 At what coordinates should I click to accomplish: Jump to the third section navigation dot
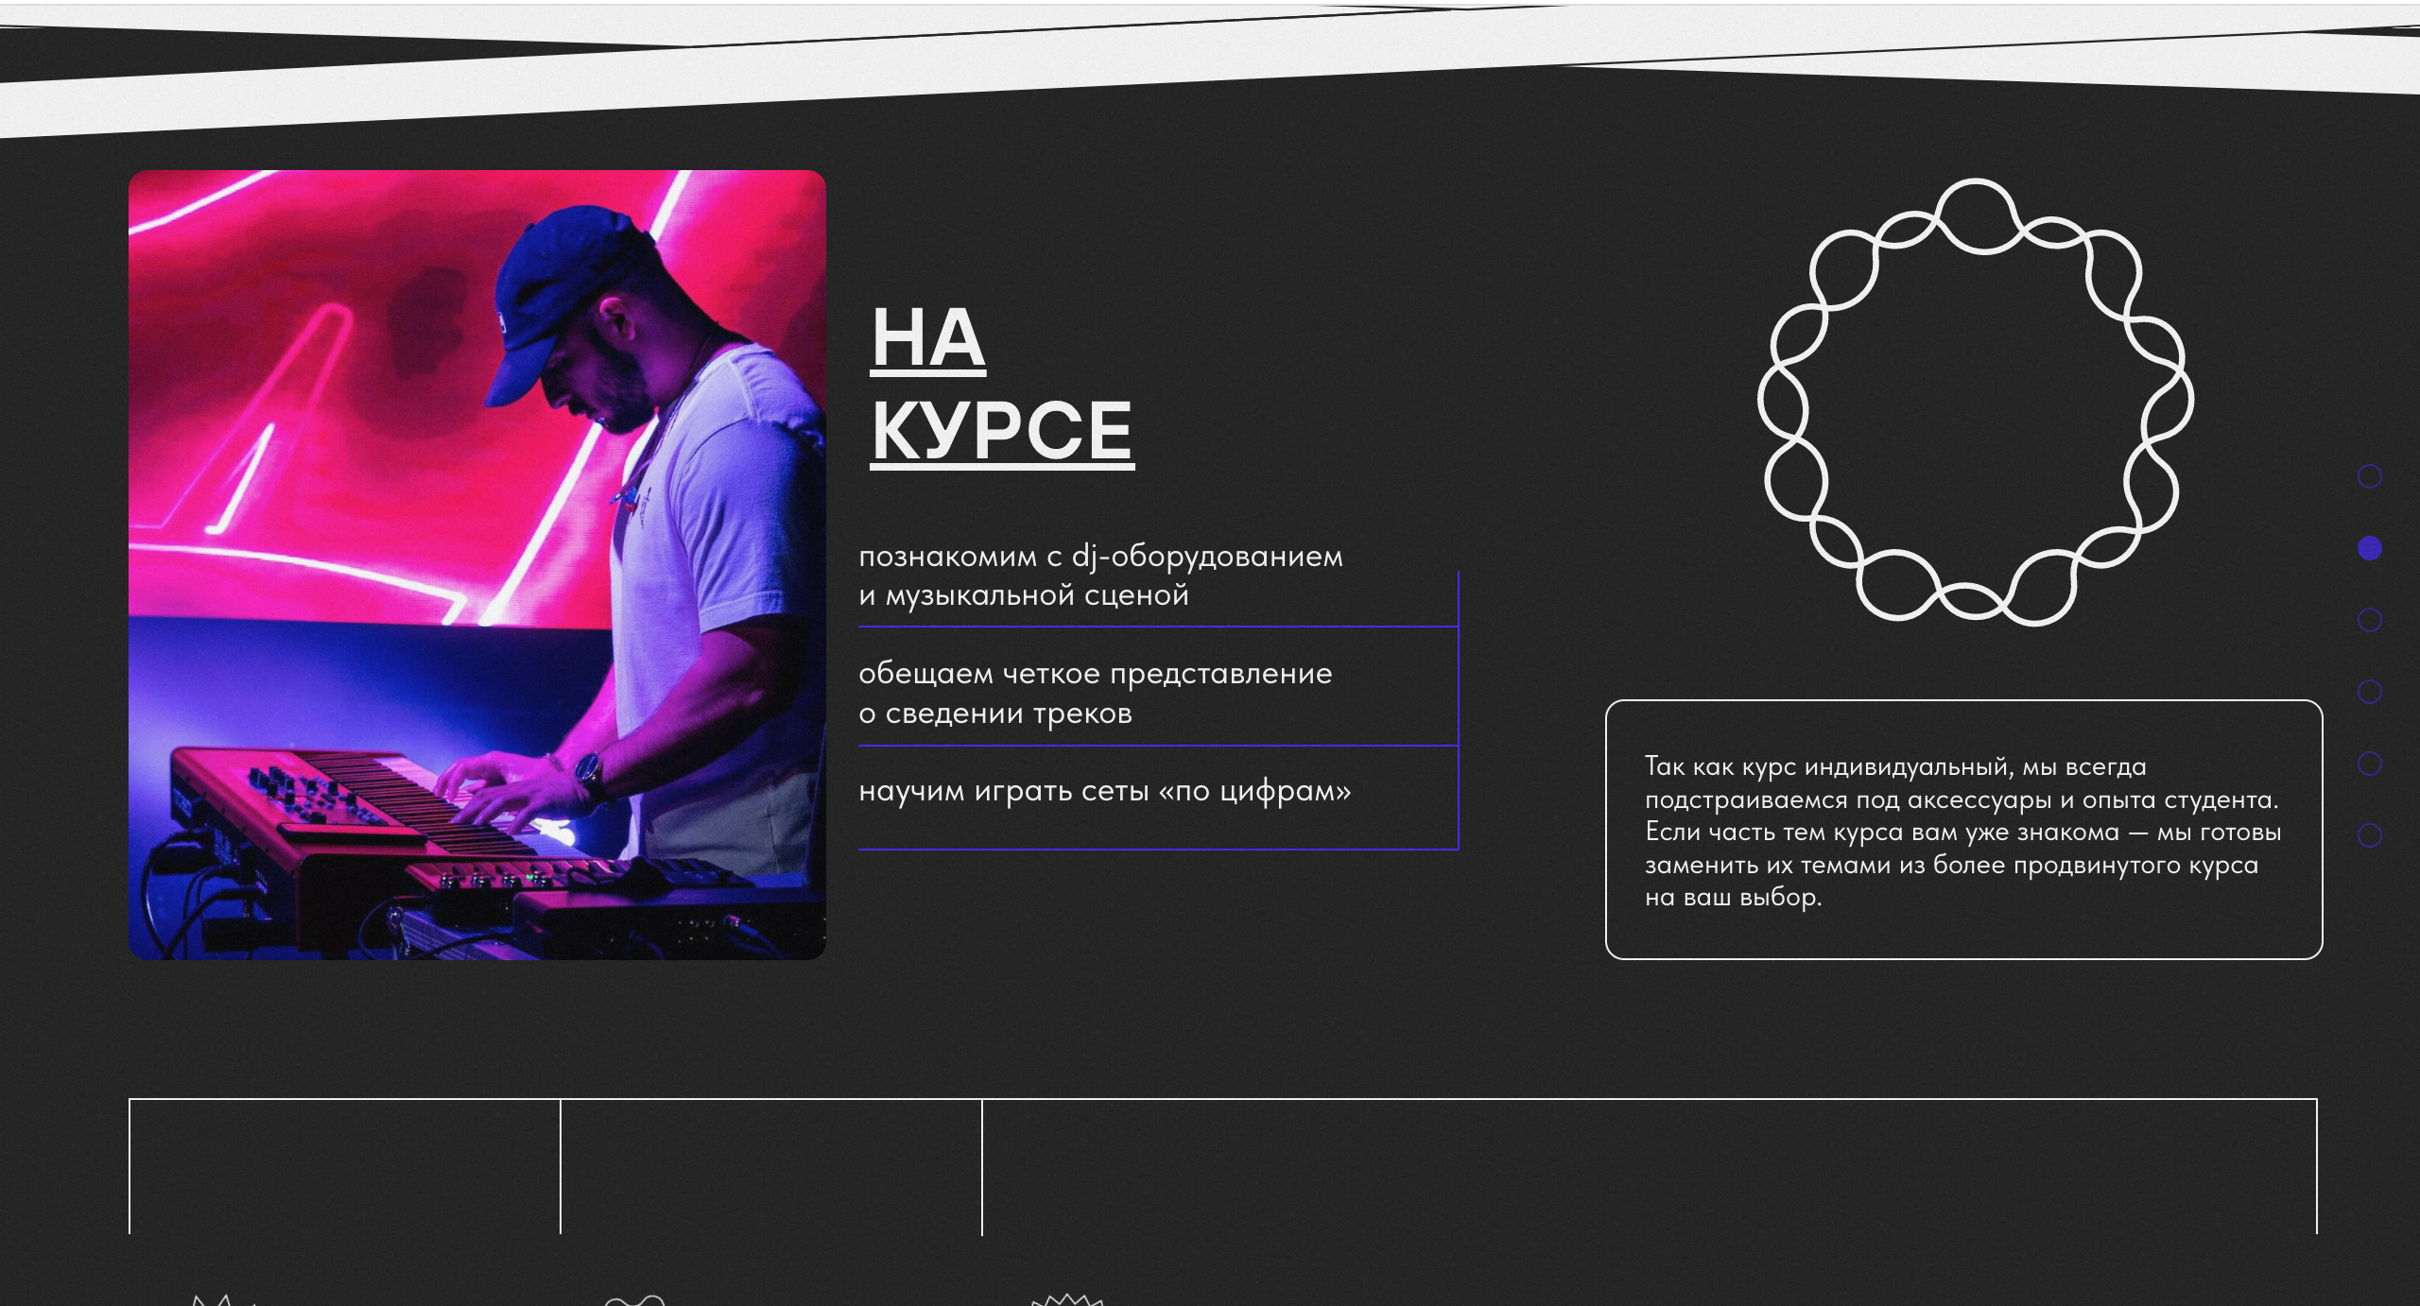coord(2369,620)
